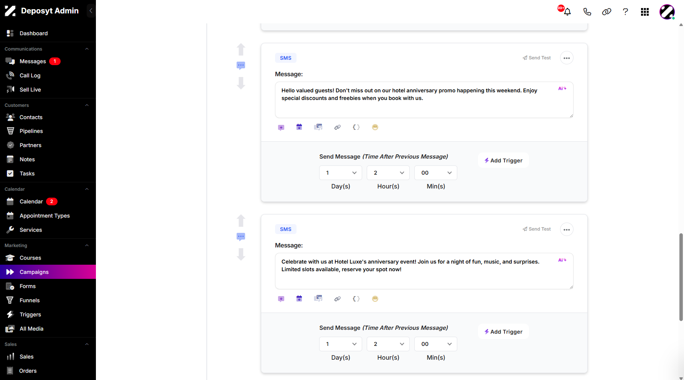Viewport: 684px width, 380px height.
Task: Move the Hotel Luxe SMS down
Action: (x=241, y=254)
